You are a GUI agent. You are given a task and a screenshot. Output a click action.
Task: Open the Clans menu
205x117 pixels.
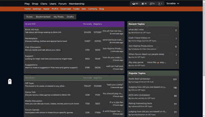[44, 4]
